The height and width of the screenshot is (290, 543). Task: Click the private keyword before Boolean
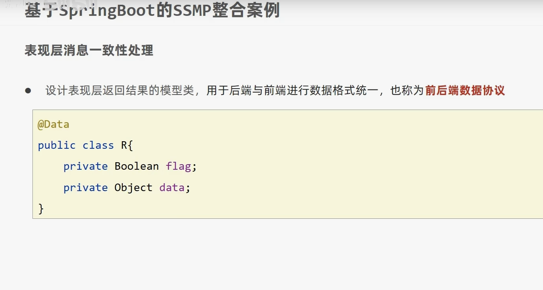(x=85, y=166)
